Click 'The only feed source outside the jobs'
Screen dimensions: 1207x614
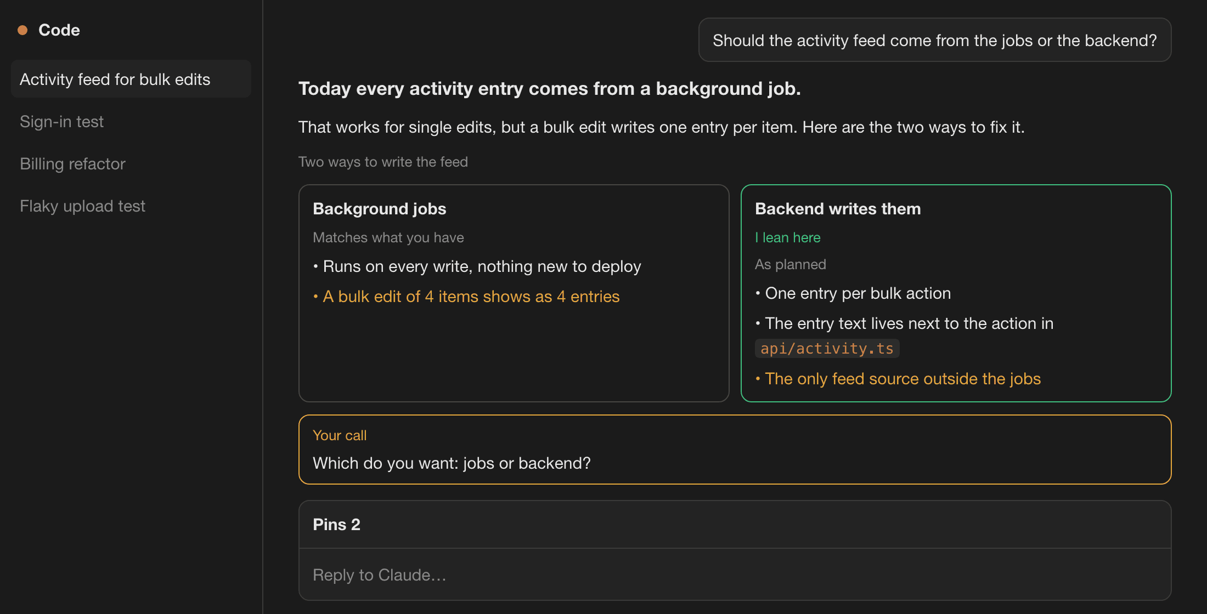(x=903, y=379)
